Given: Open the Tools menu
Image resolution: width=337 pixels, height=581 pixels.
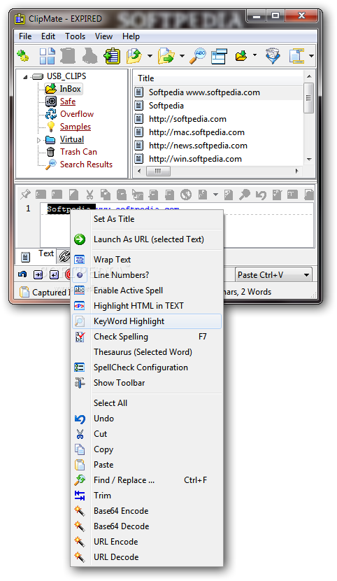Looking at the screenshot, I should pos(75,36).
